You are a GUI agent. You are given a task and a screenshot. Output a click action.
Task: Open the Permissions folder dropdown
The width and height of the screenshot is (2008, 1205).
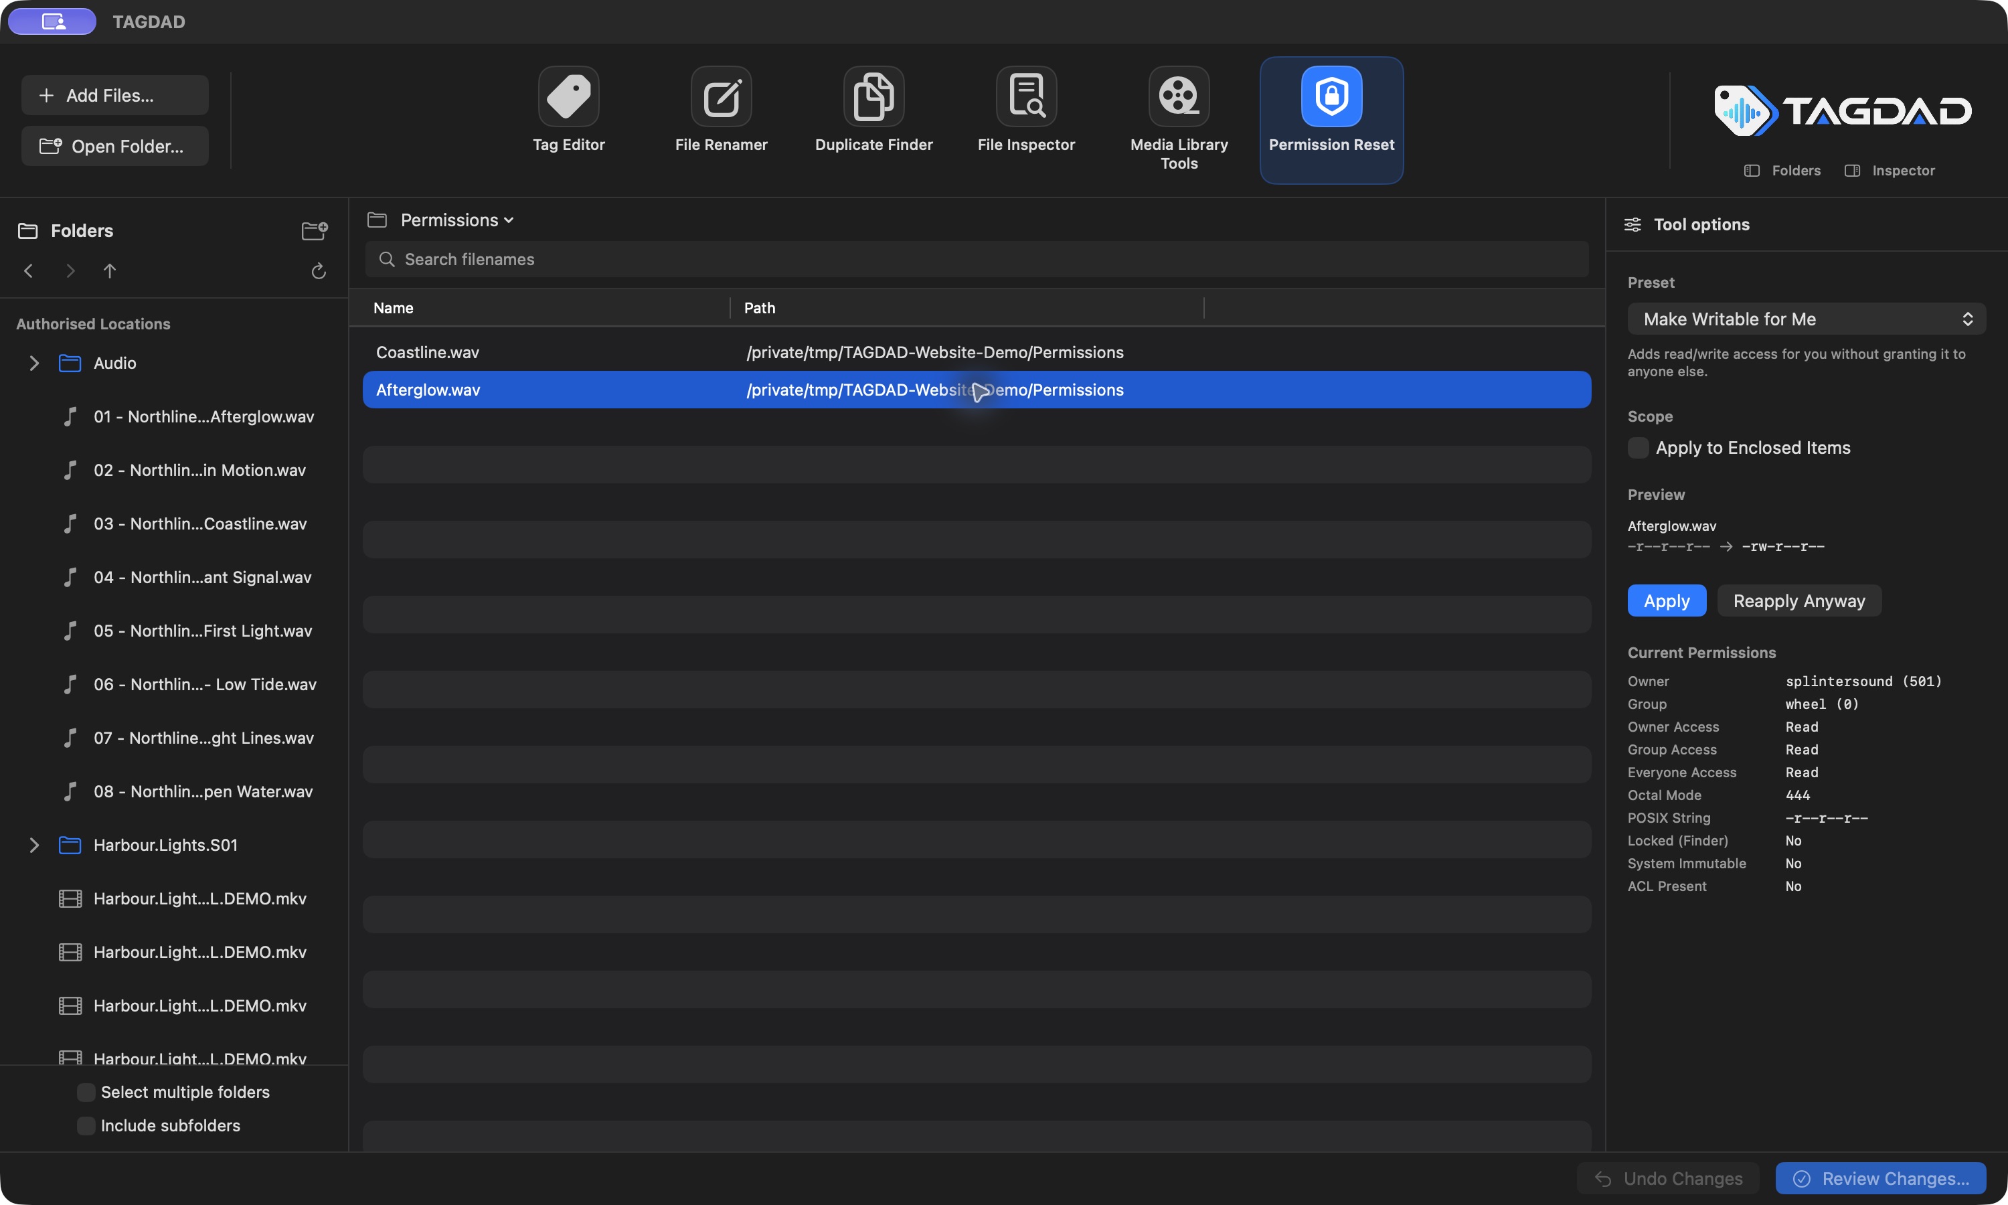point(457,220)
